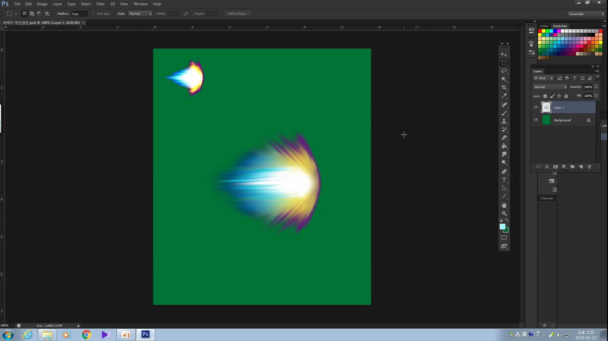Select the Crop tool

click(x=504, y=88)
